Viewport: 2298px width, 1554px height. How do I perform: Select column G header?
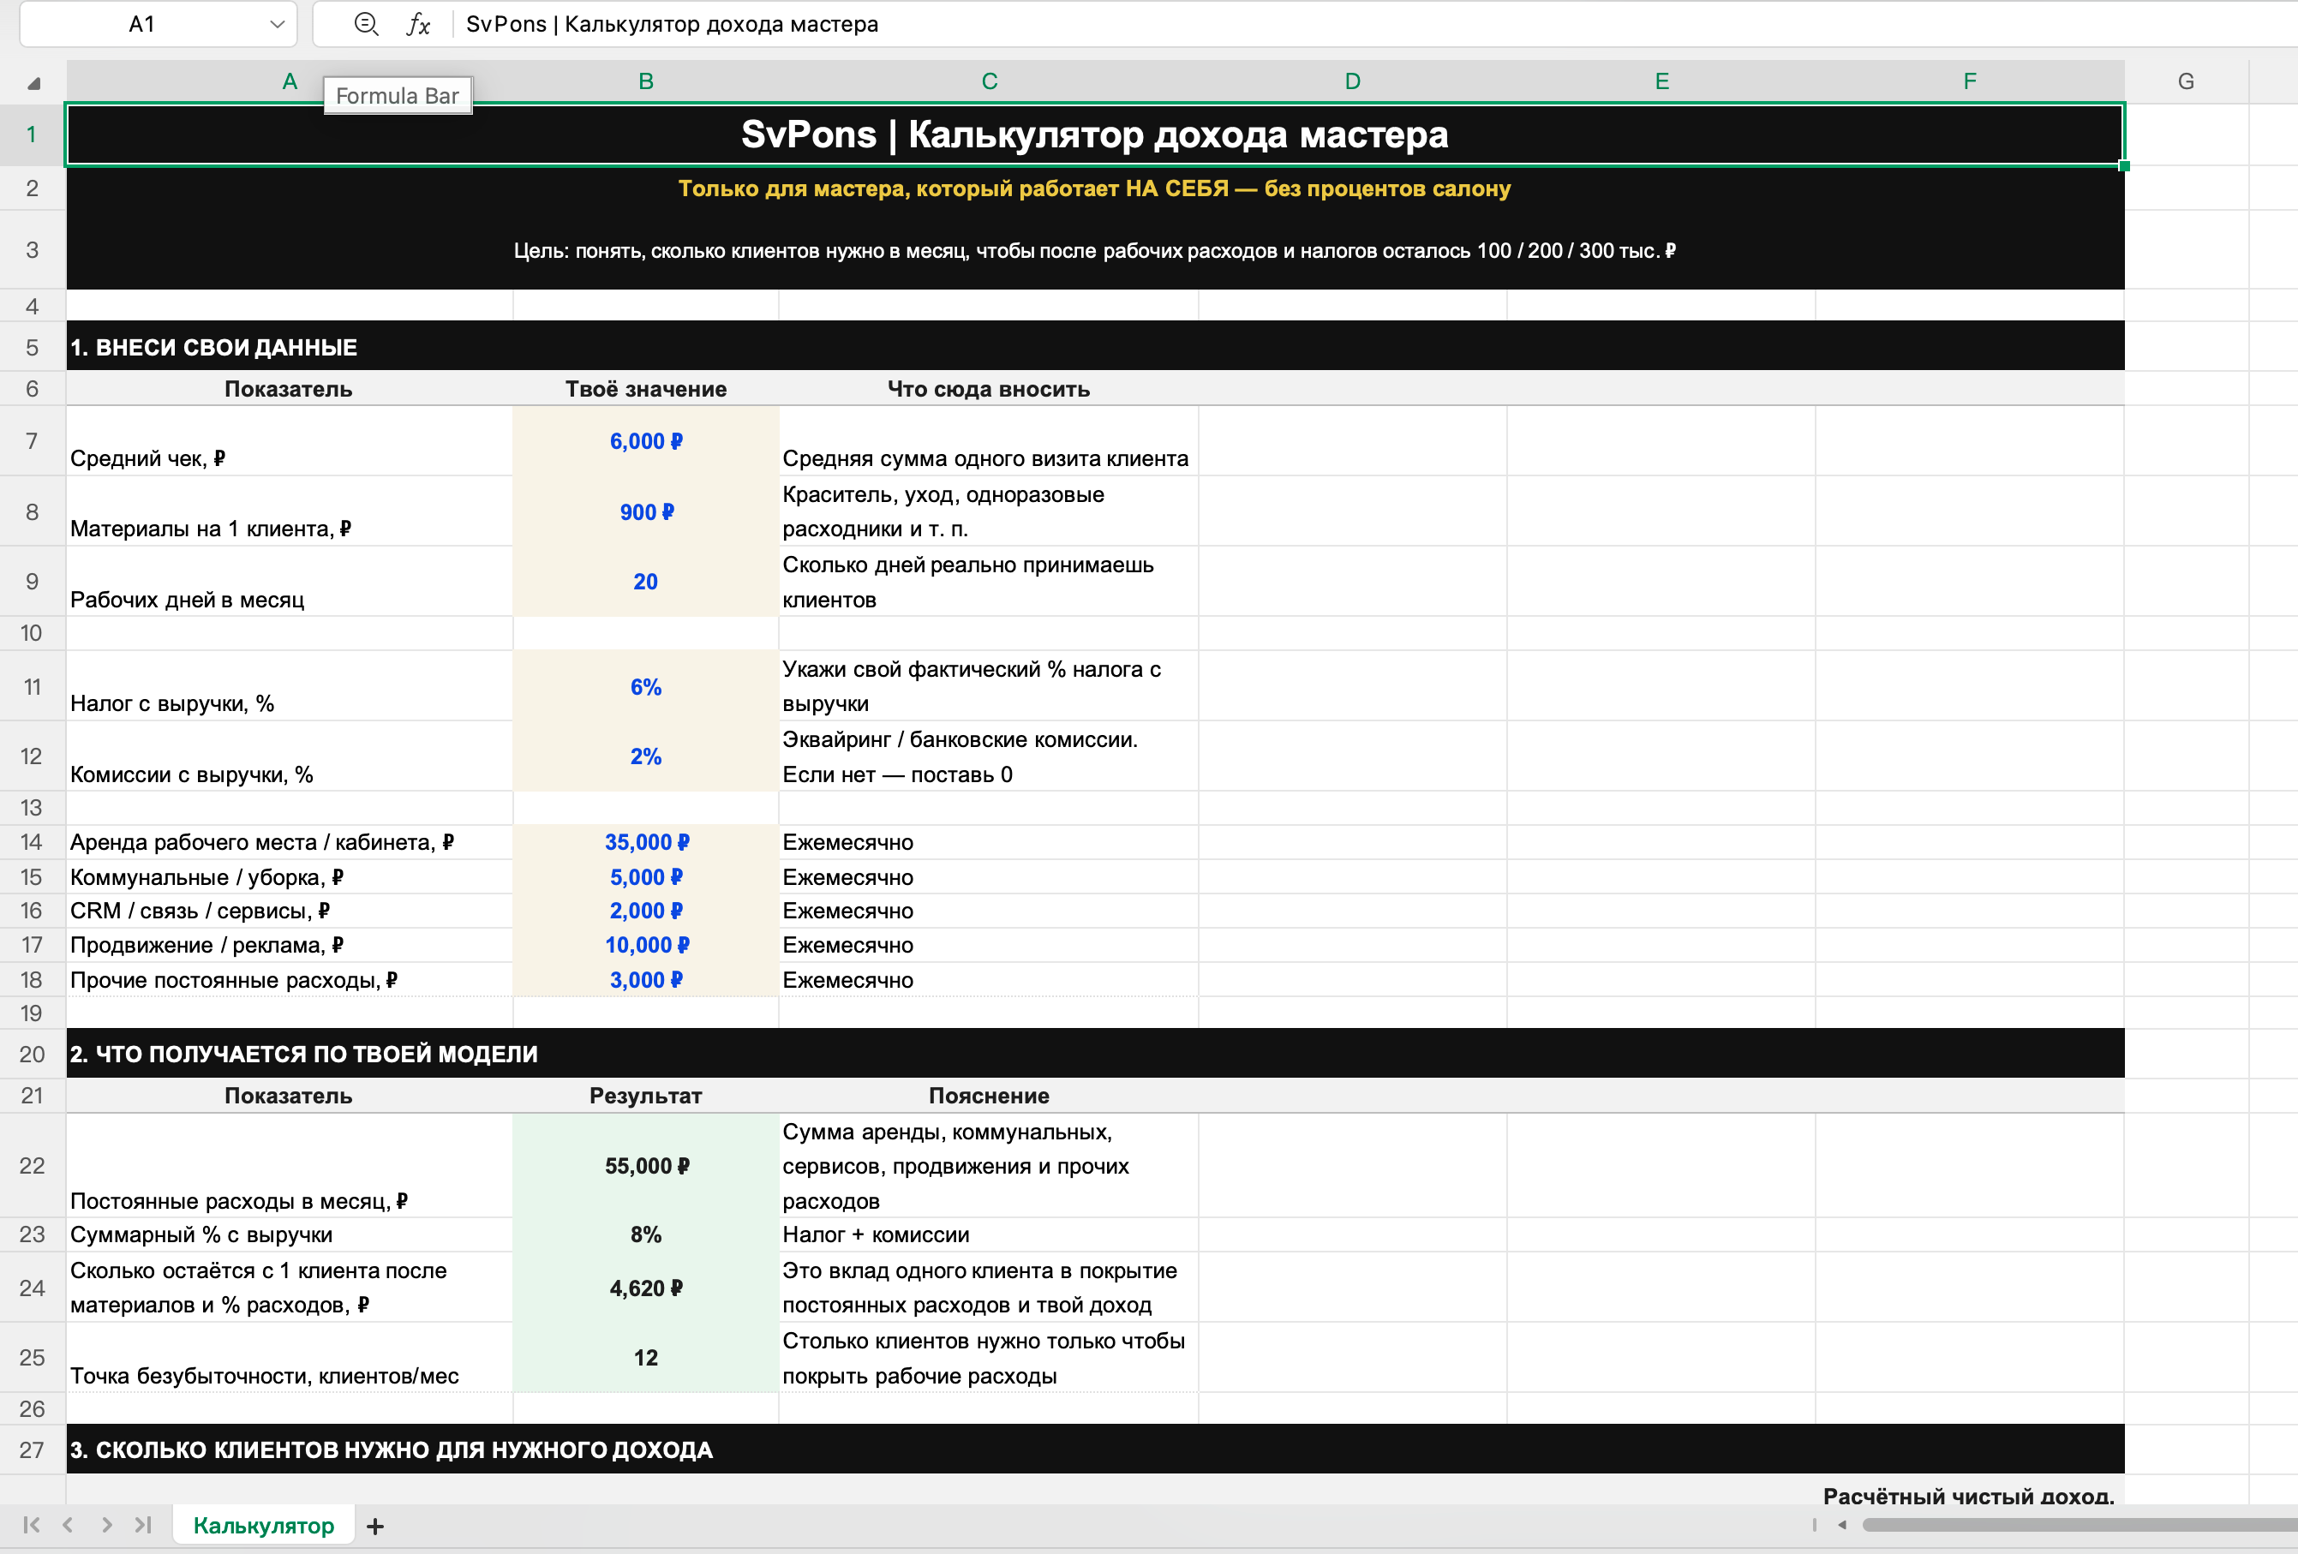point(2187,82)
